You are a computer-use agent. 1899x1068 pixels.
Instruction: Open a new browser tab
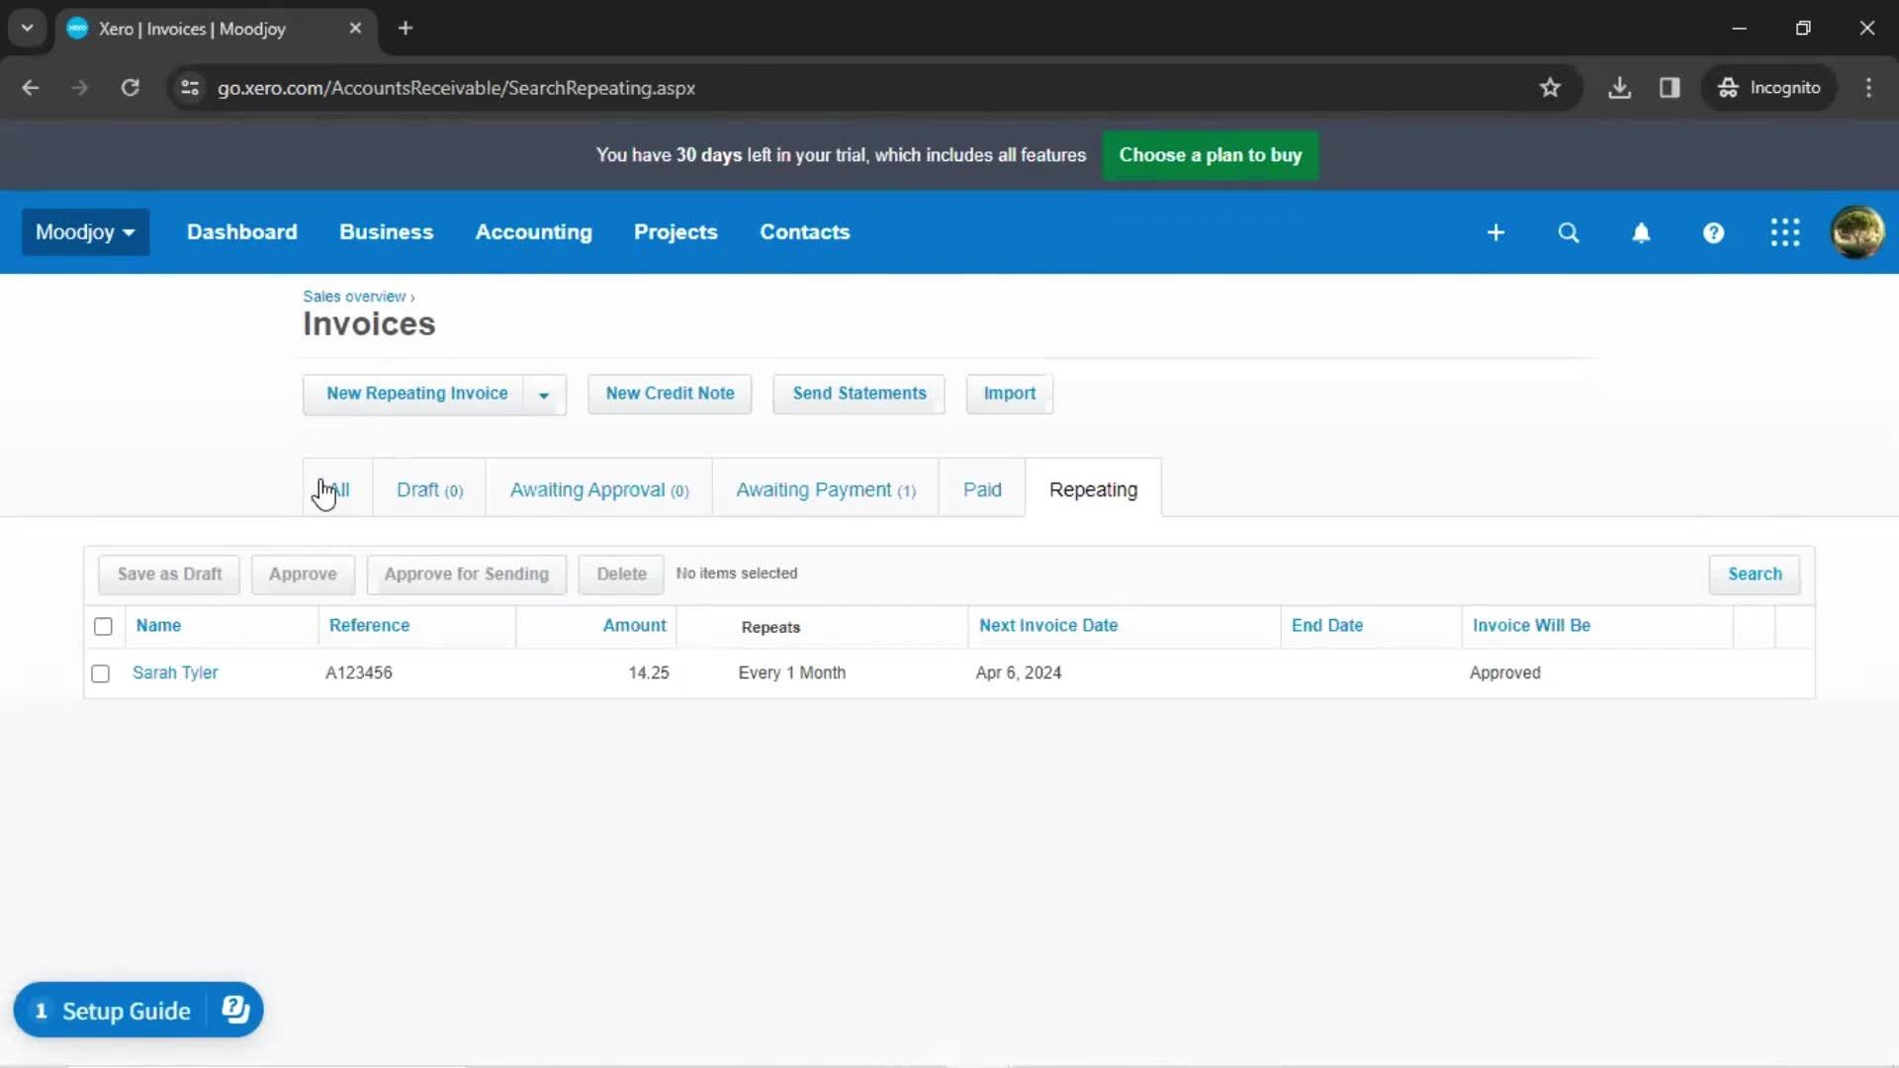tap(406, 28)
